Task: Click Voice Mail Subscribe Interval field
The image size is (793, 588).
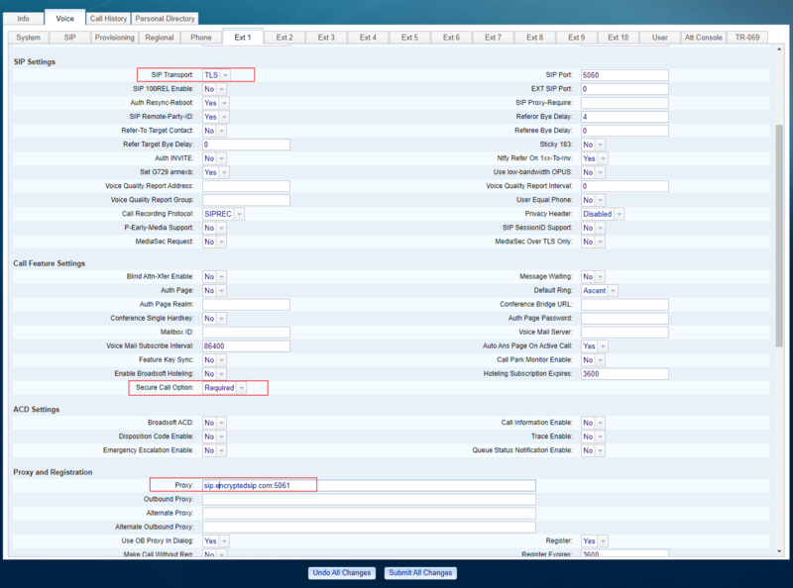Action: [x=246, y=346]
